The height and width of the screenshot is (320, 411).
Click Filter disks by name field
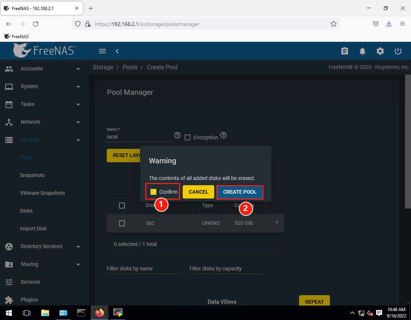(143, 269)
